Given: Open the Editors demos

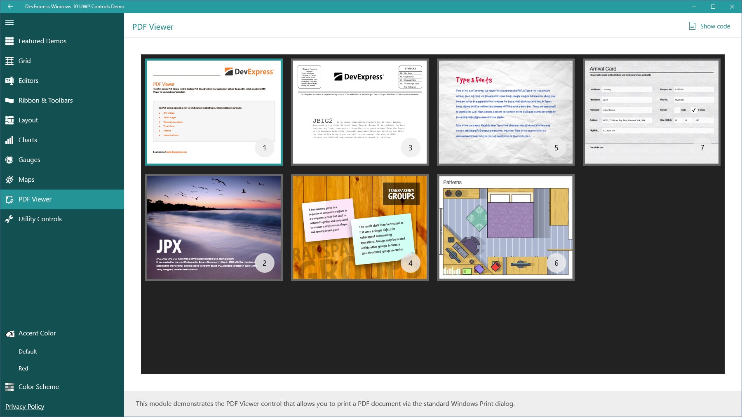Looking at the screenshot, I should pos(62,81).
